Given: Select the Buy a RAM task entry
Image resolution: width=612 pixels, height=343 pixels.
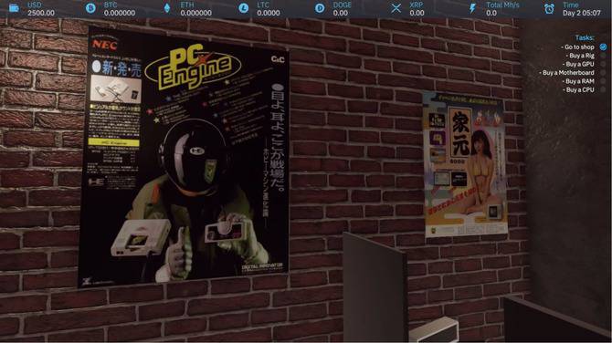Looking at the screenshot, I should point(580,81).
